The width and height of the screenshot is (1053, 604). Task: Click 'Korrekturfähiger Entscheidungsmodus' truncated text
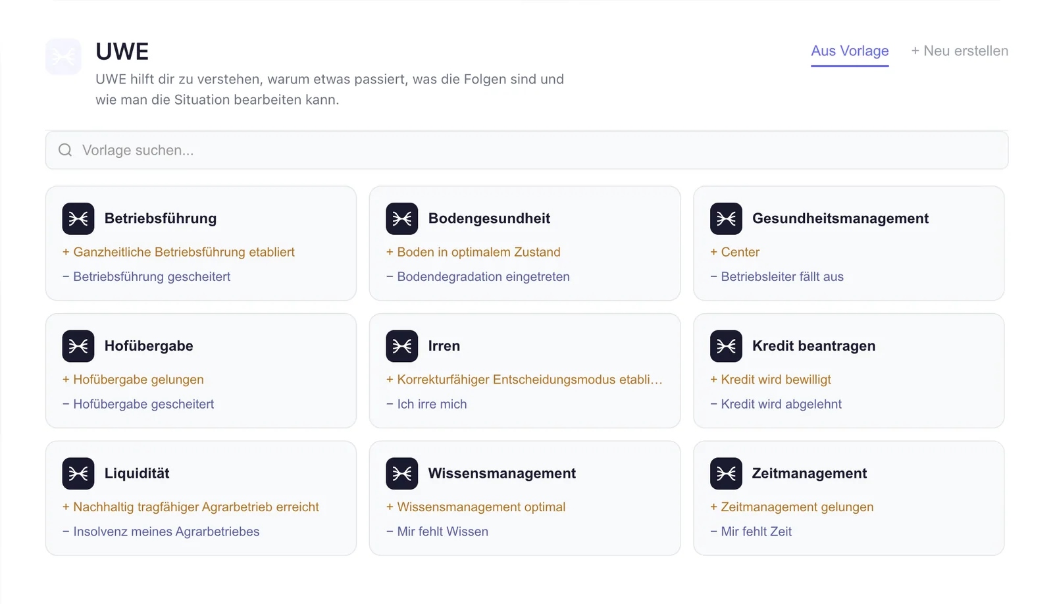click(525, 380)
